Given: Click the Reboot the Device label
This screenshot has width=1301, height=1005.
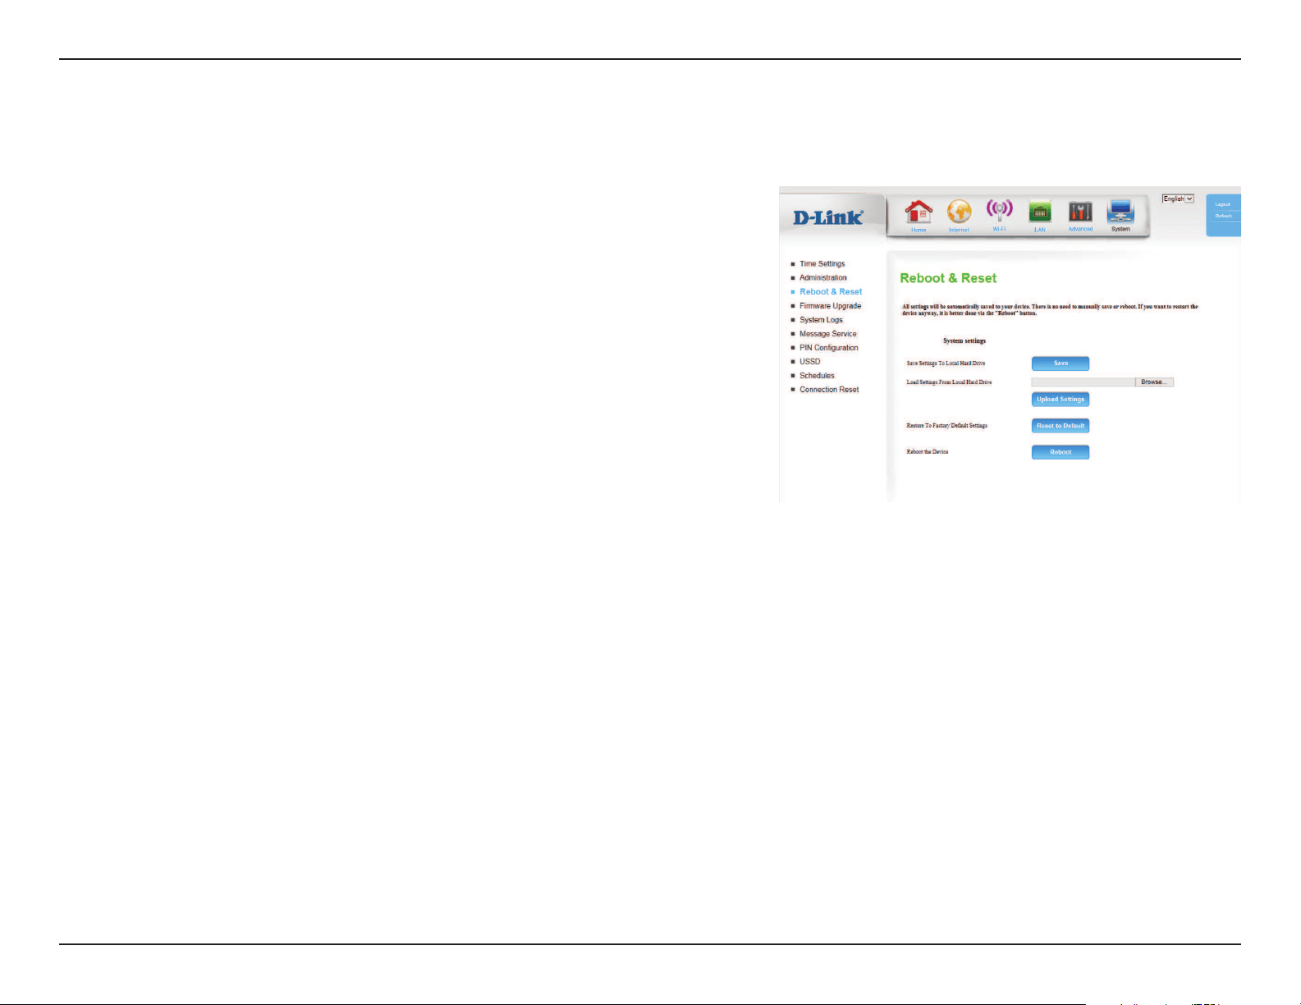Looking at the screenshot, I should tap(928, 452).
